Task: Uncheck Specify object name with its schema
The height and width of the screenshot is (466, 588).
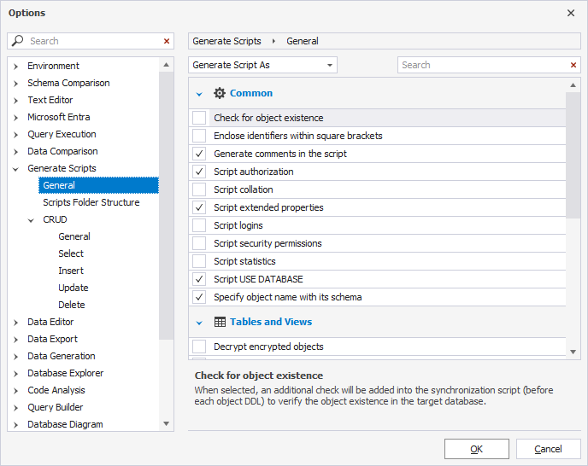Action: coord(199,297)
